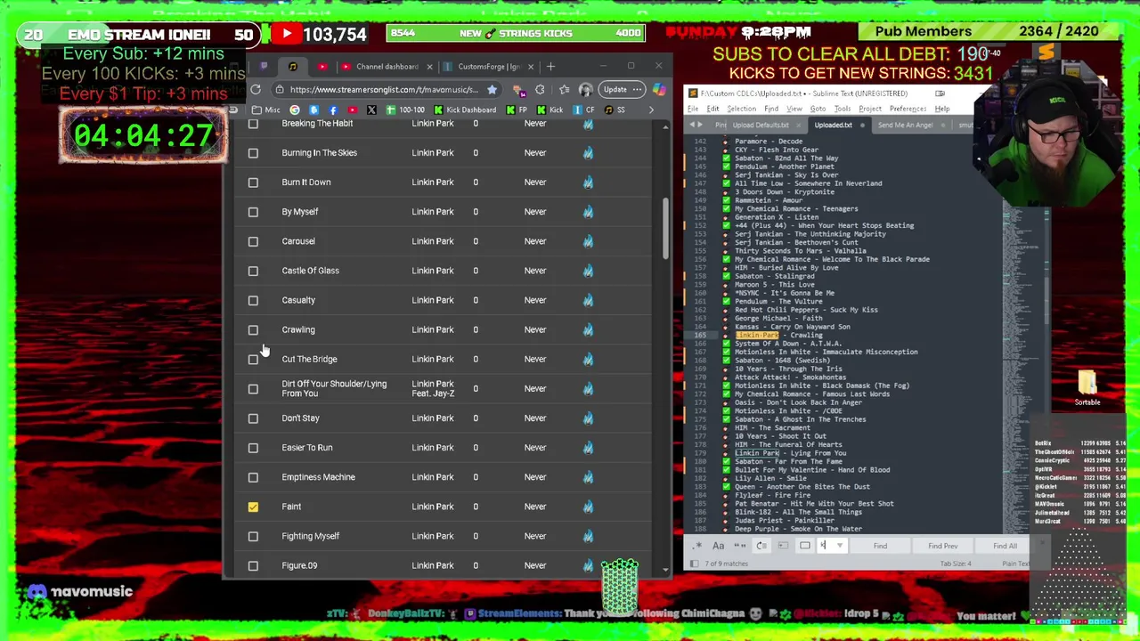Open browser settings menu next to Update

[x=637, y=89]
